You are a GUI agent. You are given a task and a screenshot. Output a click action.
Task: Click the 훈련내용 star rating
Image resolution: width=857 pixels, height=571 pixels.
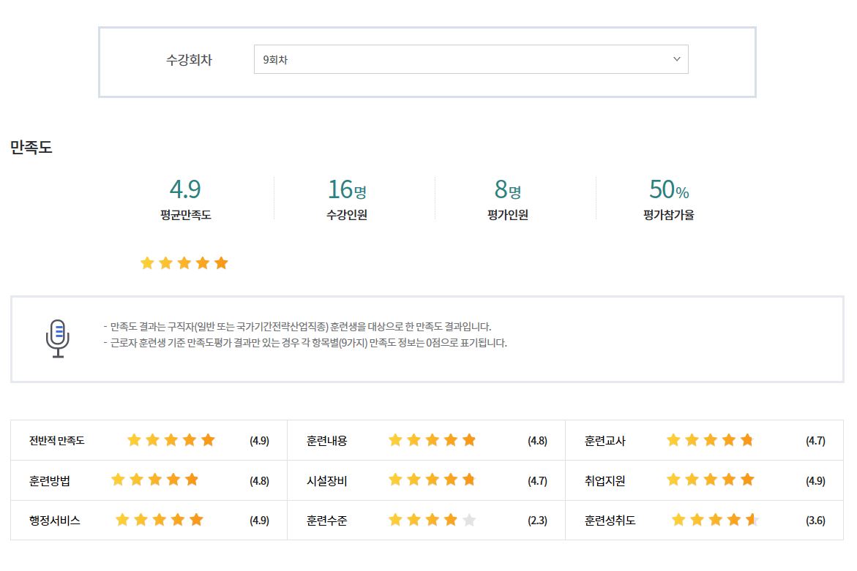[x=432, y=440]
